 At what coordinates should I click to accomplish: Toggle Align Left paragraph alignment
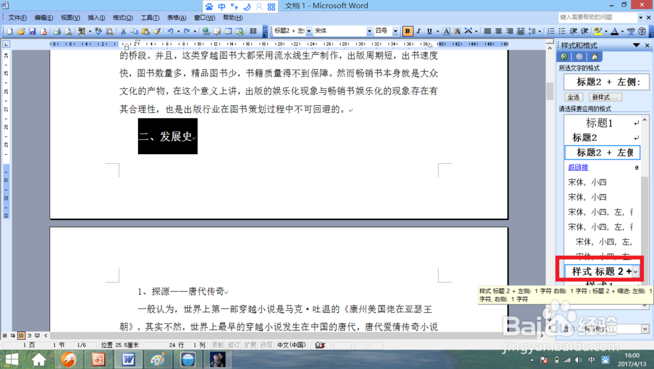[487, 31]
